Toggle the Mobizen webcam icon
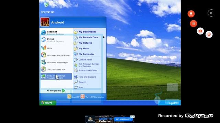Image resolution: width=220 pixels, height=123 pixels. (209, 34)
